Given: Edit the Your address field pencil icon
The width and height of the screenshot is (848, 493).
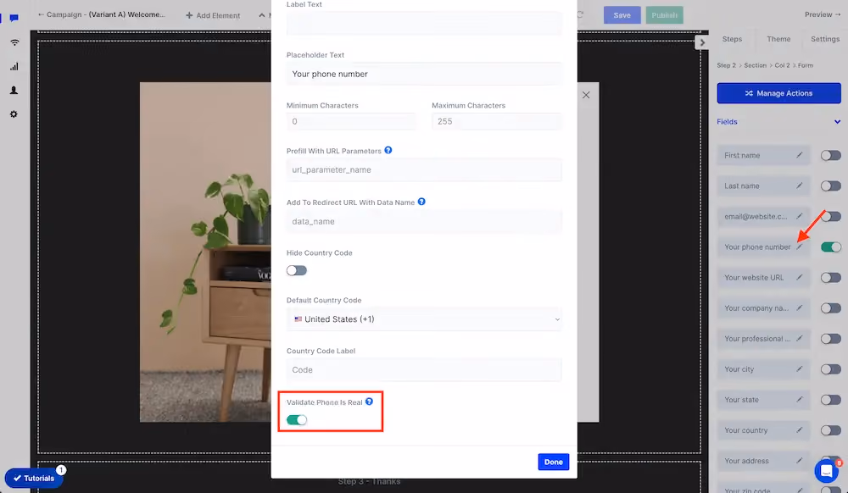Looking at the screenshot, I should coord(800,461).
